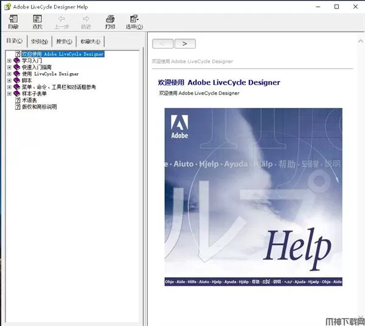
Task: Click the Hide (隐藏) toolbar icon
Action: click(13, 22)
